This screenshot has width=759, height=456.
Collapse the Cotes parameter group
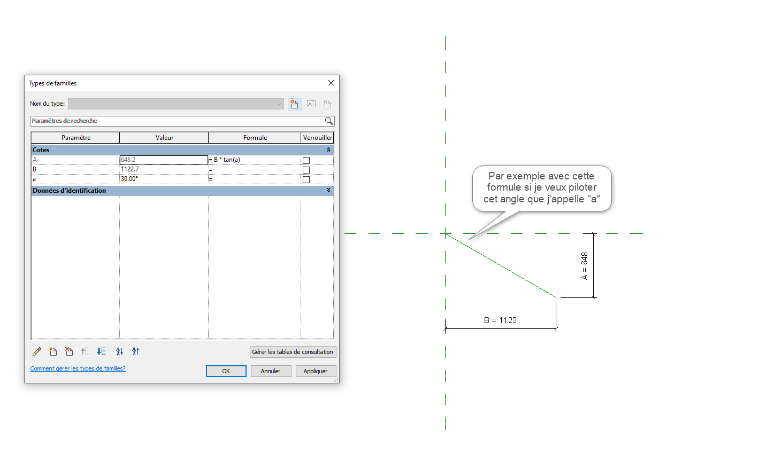coord(328,150)
